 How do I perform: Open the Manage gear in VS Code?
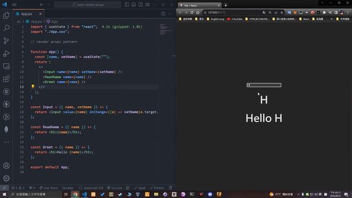point(6,178)
